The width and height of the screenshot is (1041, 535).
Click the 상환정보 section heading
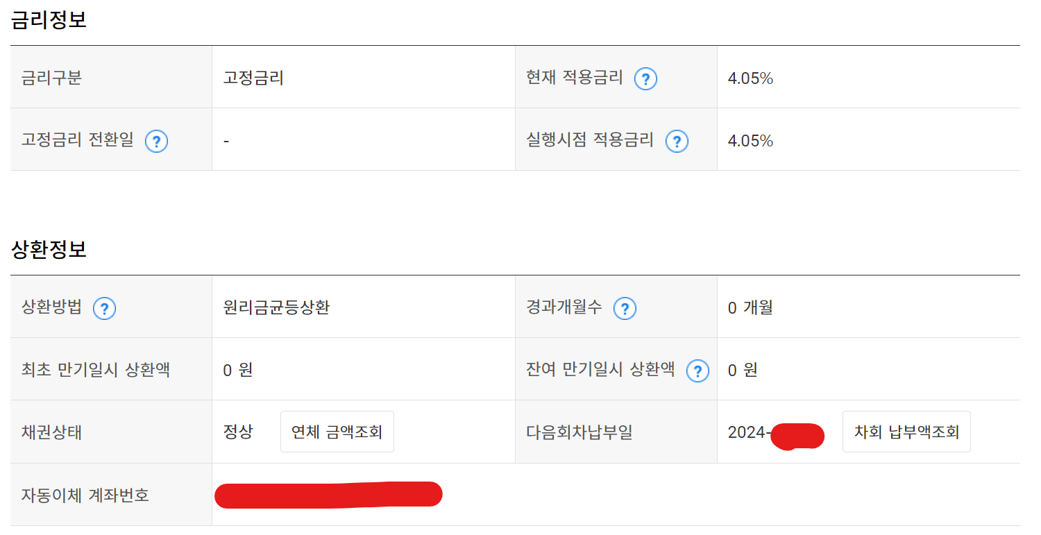tap(49, 249)
